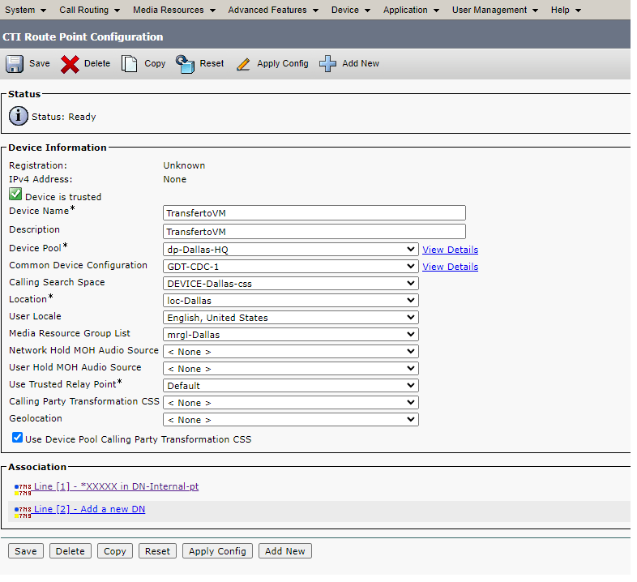Open the System menu
The width and height of the screenshot is (637, 582).
[x=25, y=10]
